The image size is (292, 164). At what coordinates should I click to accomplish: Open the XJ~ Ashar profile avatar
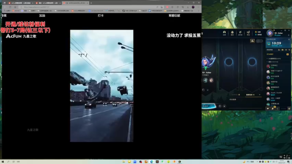270,33
